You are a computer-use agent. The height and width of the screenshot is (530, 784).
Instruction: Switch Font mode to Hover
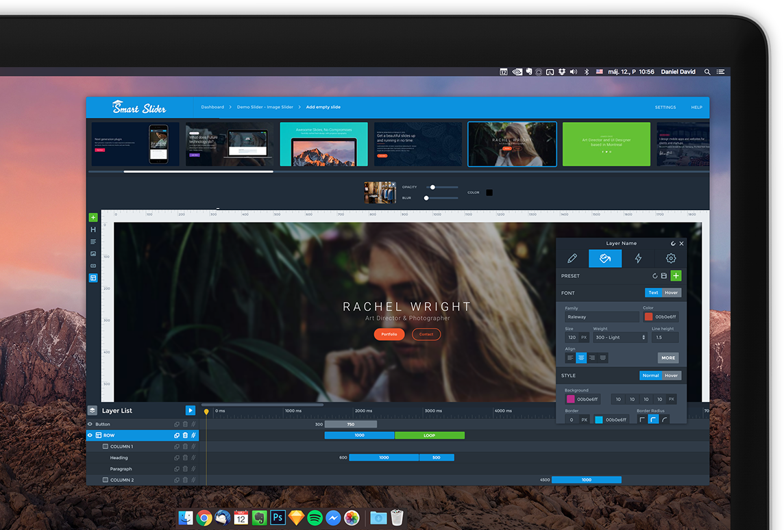(671, 292)
